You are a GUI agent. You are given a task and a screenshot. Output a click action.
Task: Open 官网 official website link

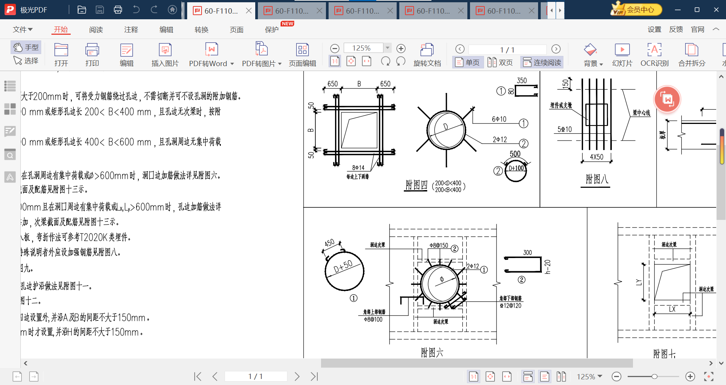coord(698,29)
